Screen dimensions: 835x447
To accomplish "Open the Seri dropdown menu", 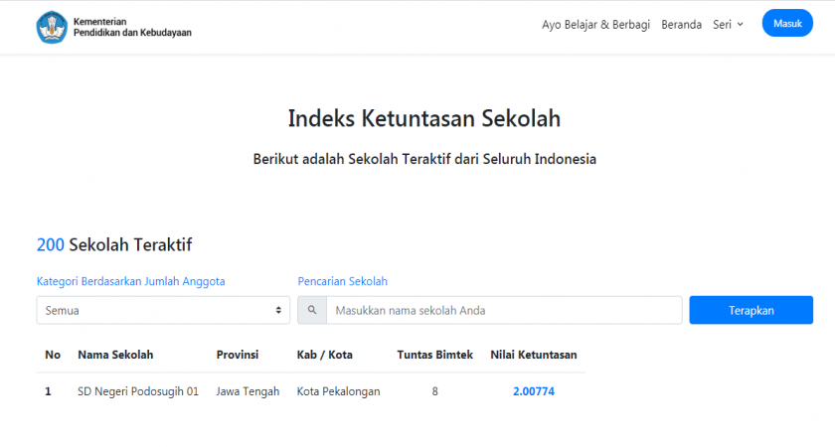I will tap(728, 25).
